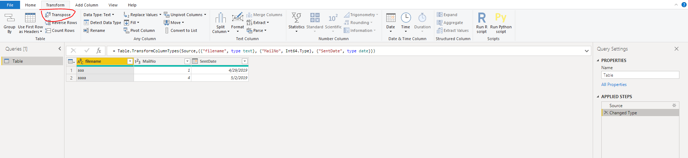The width and height of the screenshot is (688, 158).
Task: Open the Format text tool
Action: point(238,23)
